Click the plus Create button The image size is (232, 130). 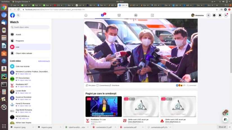point(208,15)
